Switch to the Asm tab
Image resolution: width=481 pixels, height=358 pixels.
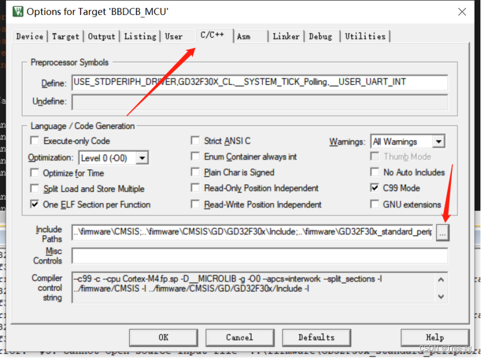pyautogui.click(x=245, y=36)
